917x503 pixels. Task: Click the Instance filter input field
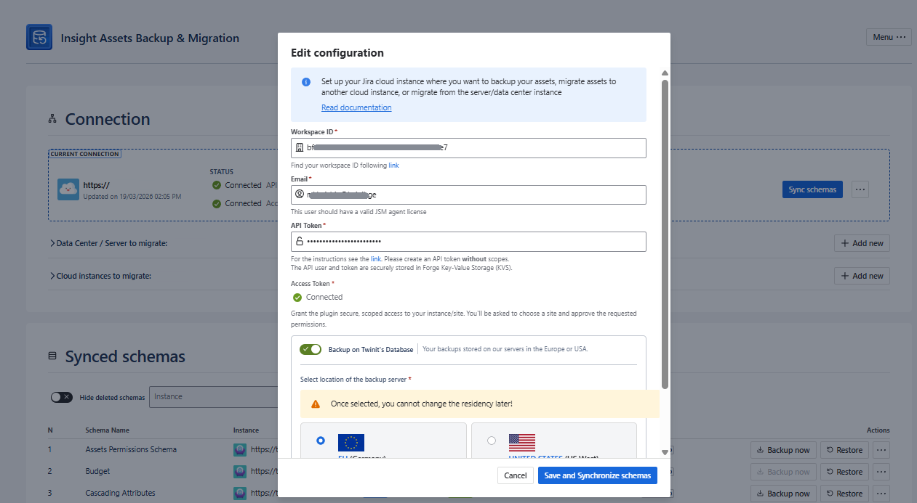point(214,397)
